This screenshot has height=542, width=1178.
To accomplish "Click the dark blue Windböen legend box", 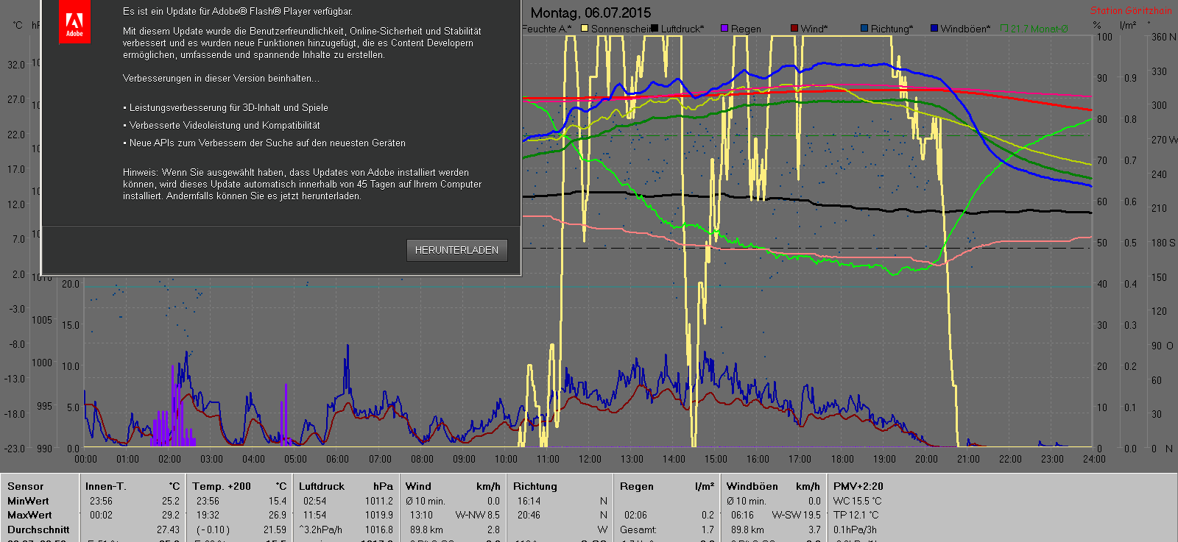I will [934, 29].
